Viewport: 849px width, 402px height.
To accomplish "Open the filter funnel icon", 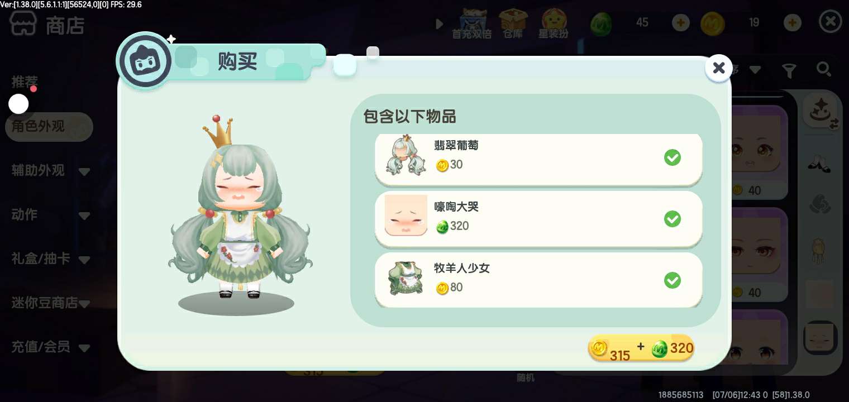I will pos(789,70).
